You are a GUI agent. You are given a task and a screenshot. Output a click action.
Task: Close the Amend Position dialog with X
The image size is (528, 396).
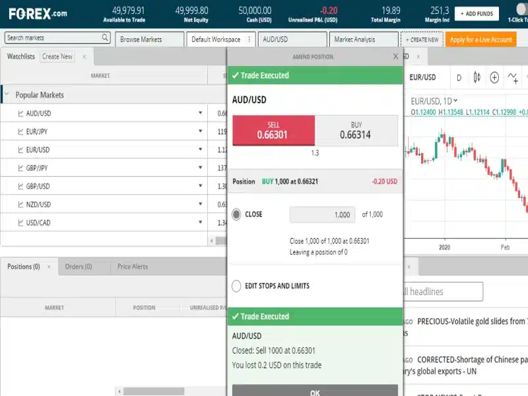point(395,57)
